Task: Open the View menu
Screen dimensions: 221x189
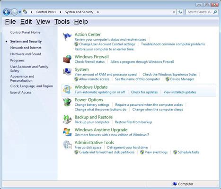Action: [x=43, y=22]
